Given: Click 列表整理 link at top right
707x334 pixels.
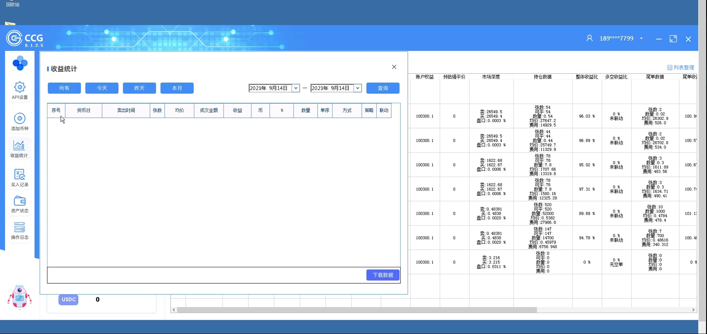Looking at the screenshot, I should [x=680, y=67].
